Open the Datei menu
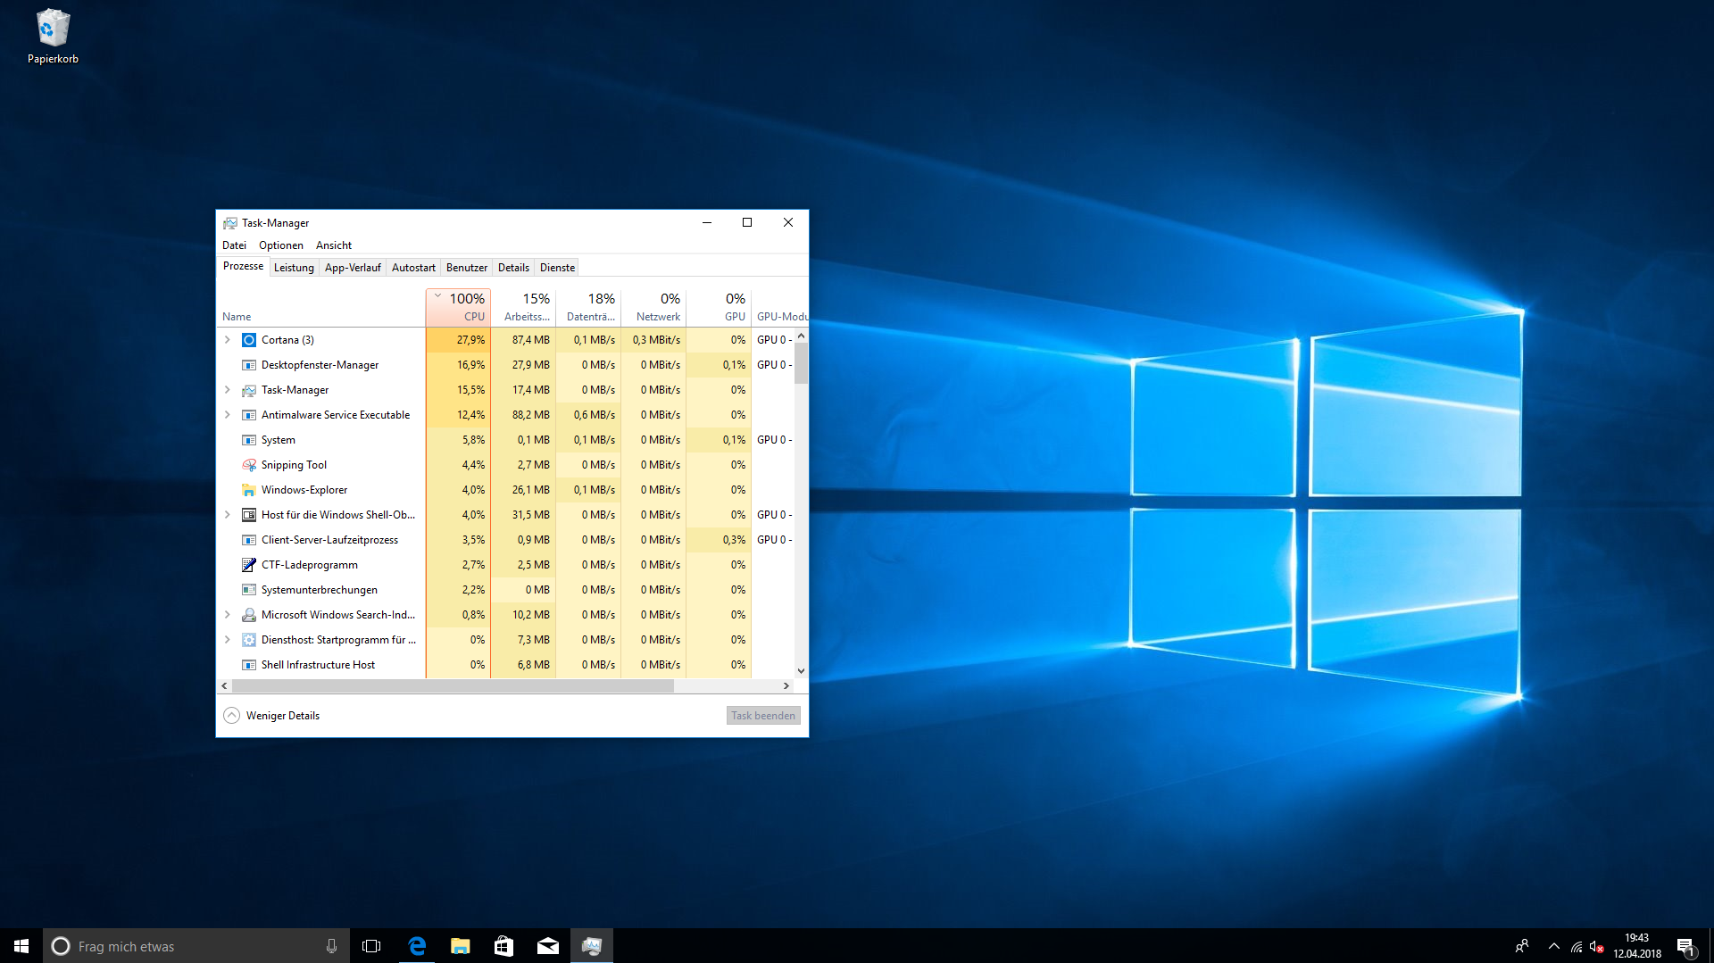The image size is (1714, 963). [234, 245]
